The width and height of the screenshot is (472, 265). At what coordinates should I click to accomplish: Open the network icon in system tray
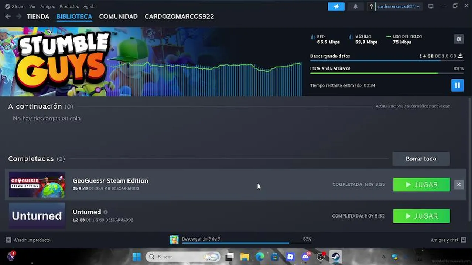pos(394,257)
